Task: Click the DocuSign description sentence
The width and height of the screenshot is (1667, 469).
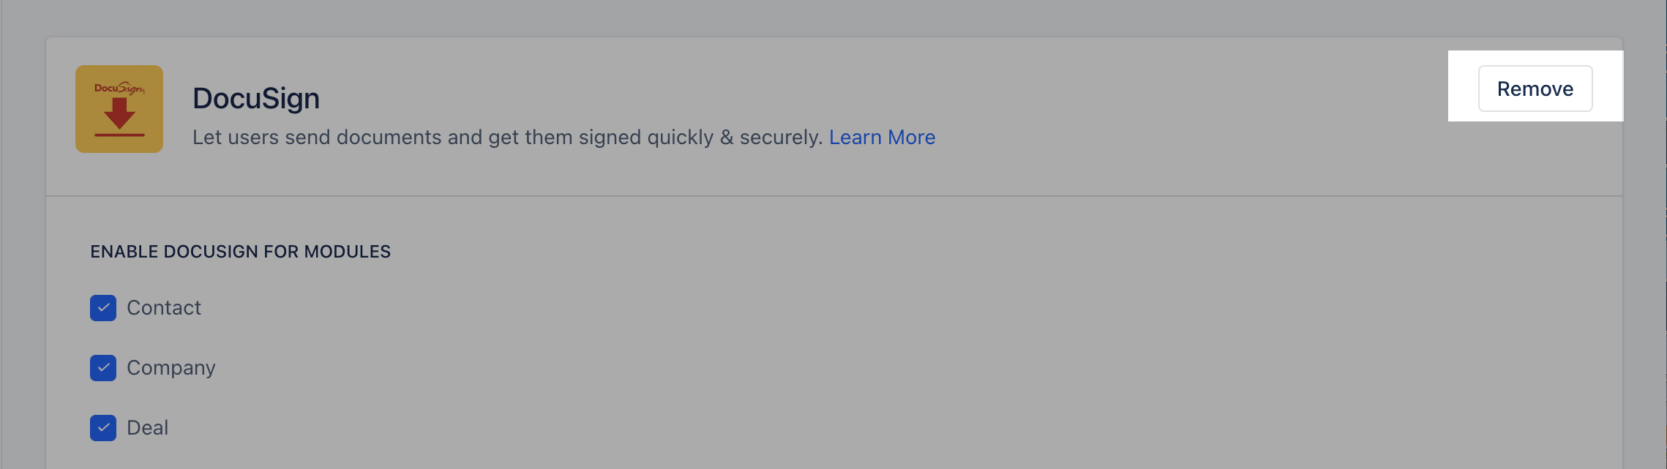Action: pos(508,137)
